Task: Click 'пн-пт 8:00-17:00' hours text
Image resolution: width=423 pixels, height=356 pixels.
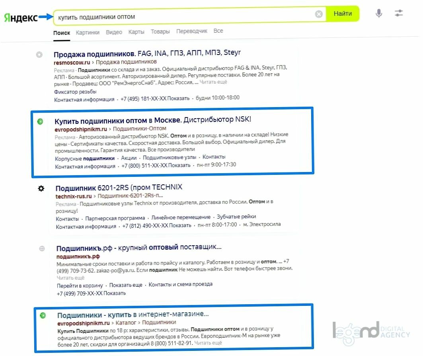Action: 217,225
